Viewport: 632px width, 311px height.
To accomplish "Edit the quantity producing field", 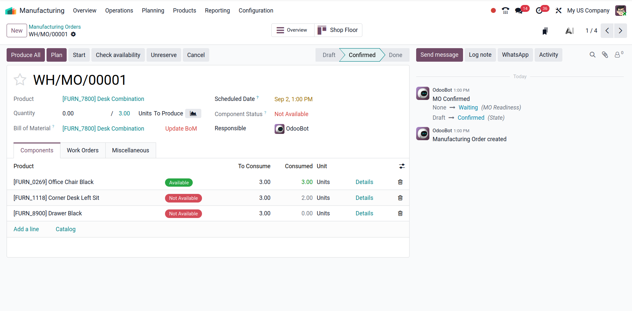I will pos(84,113).
